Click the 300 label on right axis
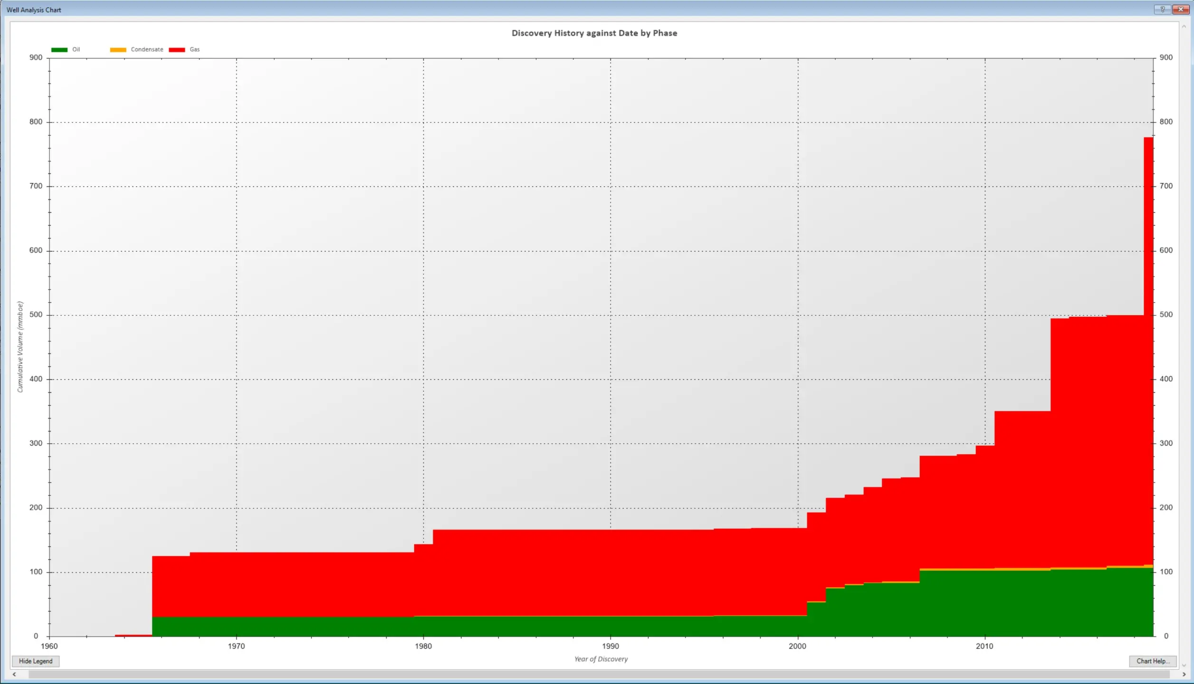The image size is (1194, 684). click(x=1166, y=443)
